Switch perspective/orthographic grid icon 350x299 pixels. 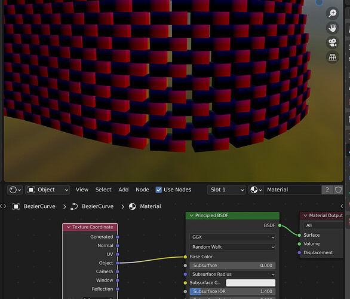[x=332, y=57]
